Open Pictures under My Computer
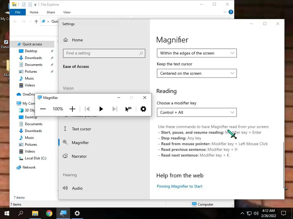This screenshot has width=293, height=219. [31, 145]
